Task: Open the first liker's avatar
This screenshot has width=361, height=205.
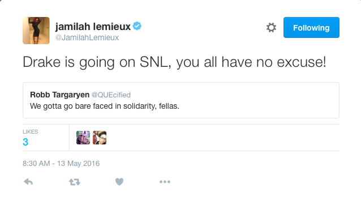Action: pos(83,138)
